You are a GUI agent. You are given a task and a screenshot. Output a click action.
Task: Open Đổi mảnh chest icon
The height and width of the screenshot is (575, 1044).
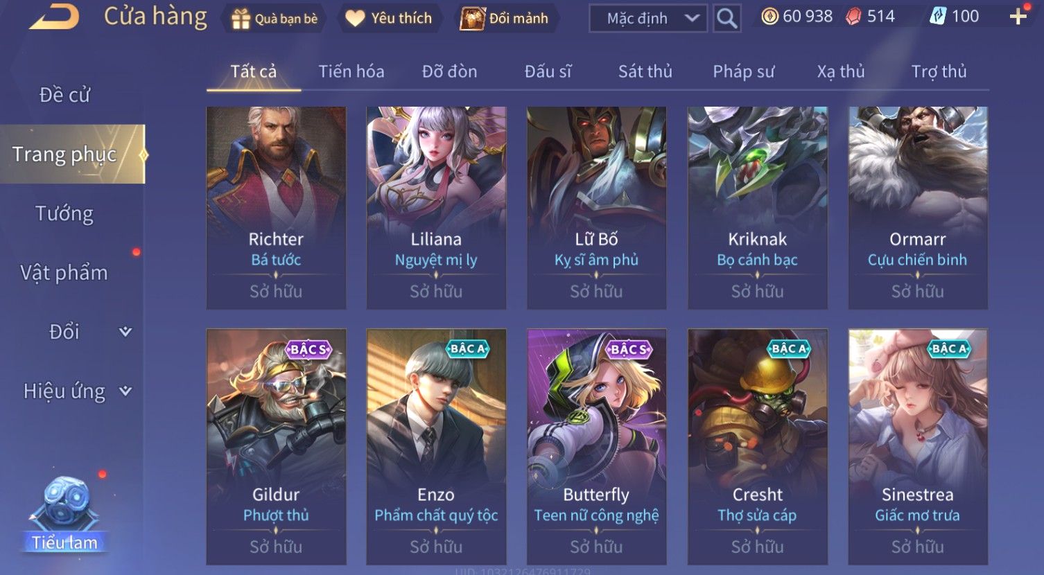[472, 19]
